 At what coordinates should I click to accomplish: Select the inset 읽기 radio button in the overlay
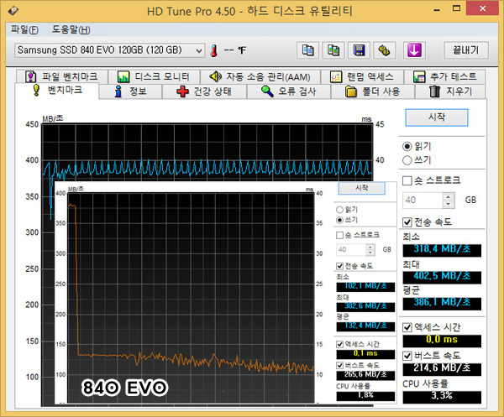[x=339, y=210]
